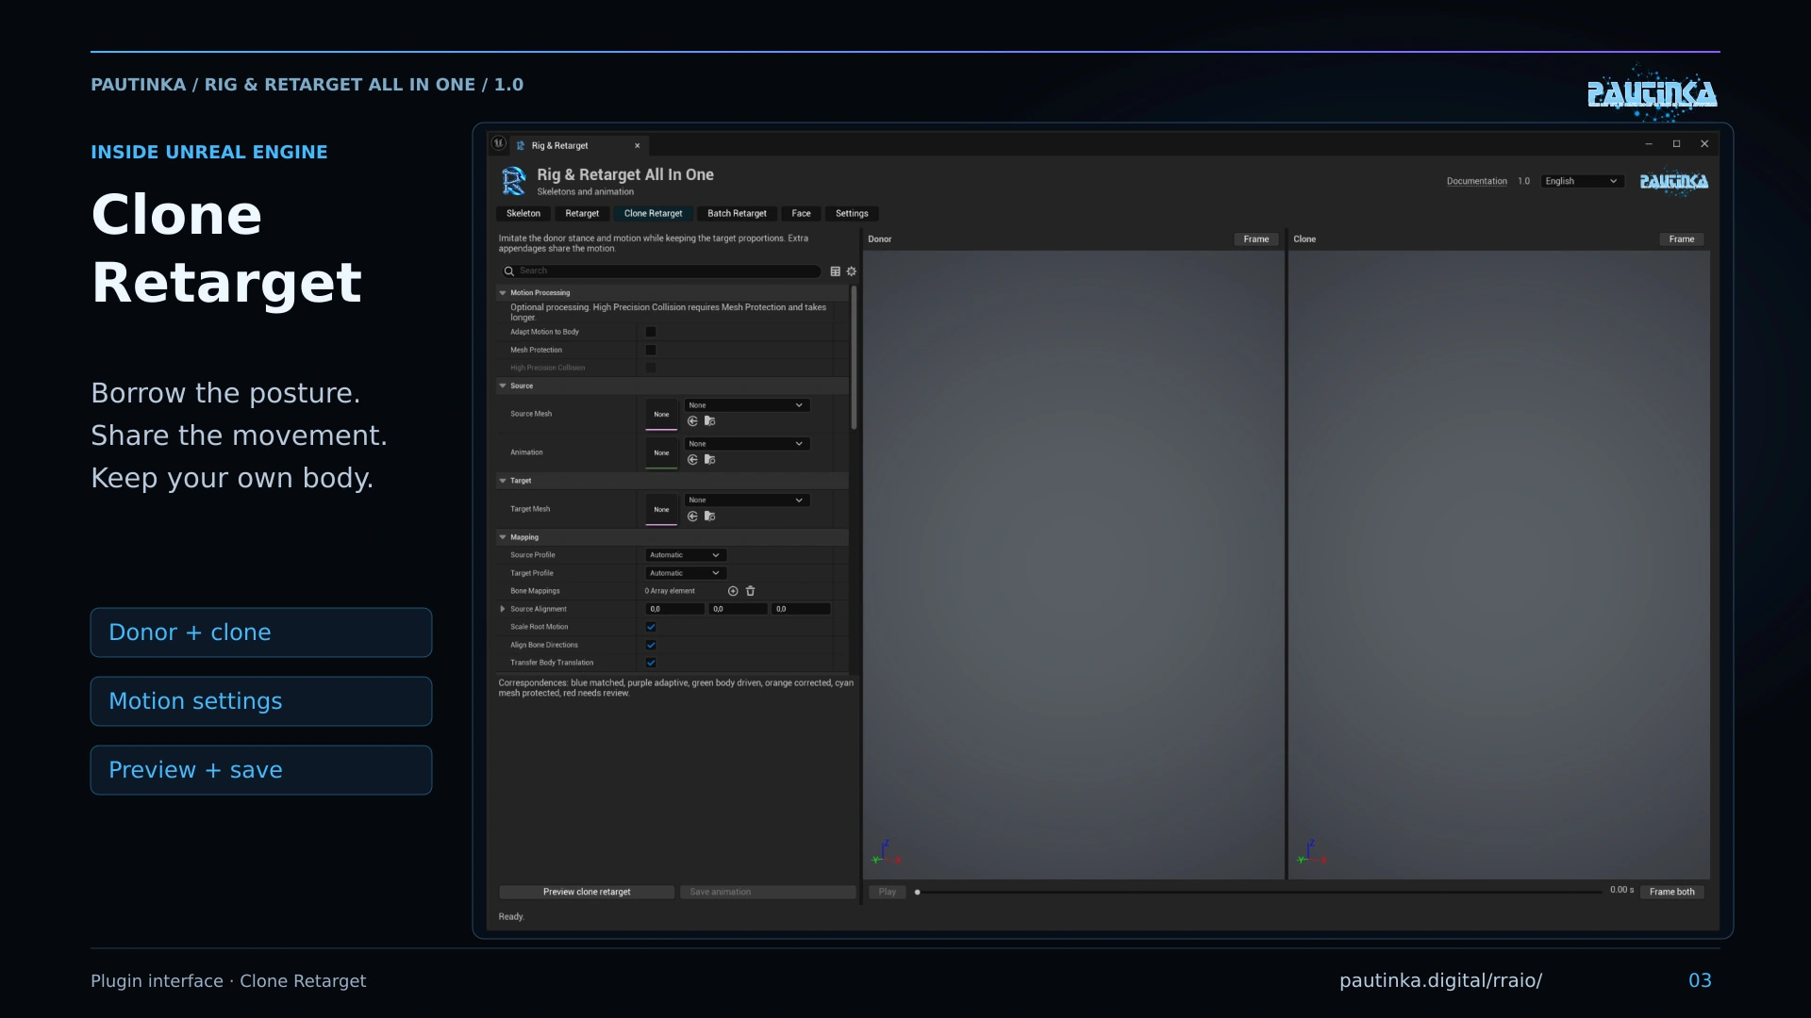Uncheck Scale Root Motion
Viewport: 1811px width, 1018px height.
(651, 627)
